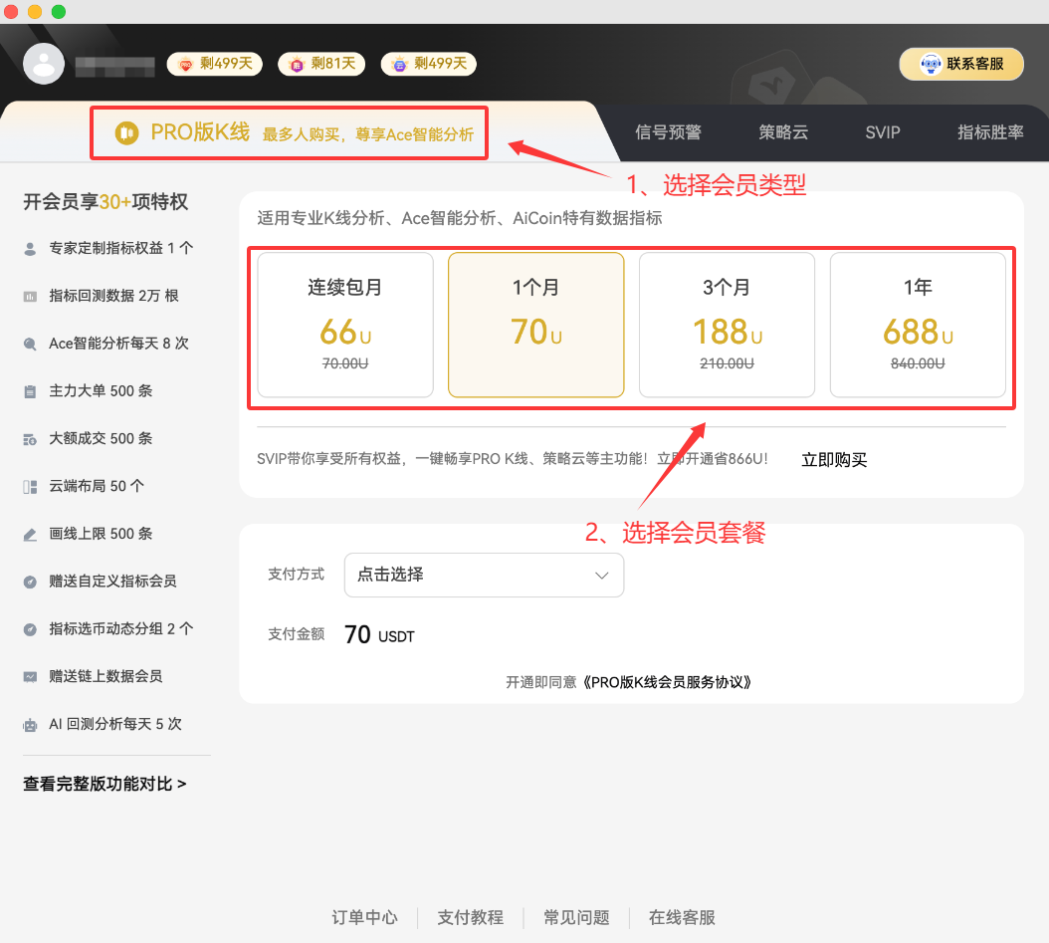Open the 信号预警 tab
Screen dimensions: 1049x943
tap(668, 131)
